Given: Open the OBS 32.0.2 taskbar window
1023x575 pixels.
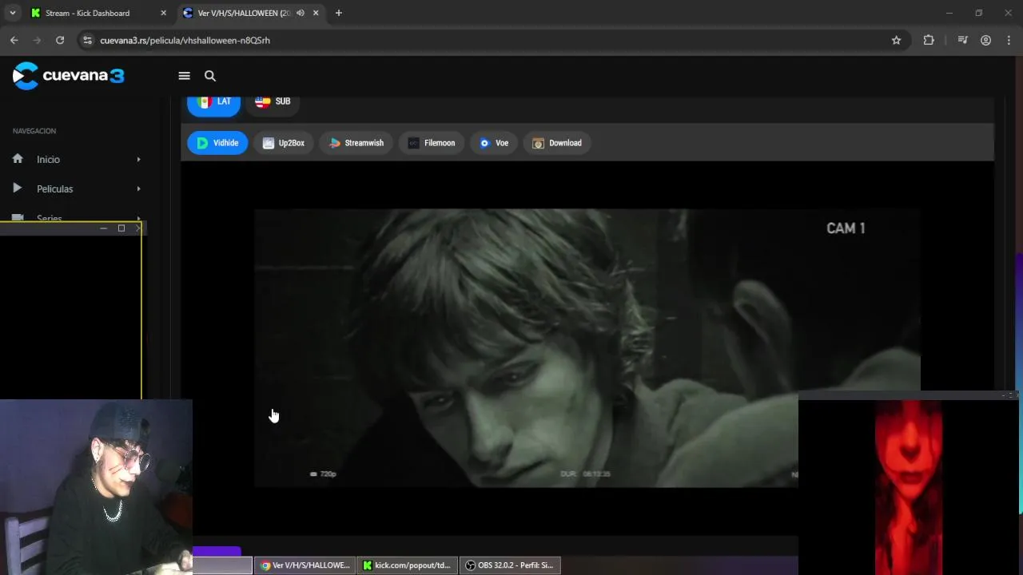Looking at the screenshot, I should pos(510,565).
